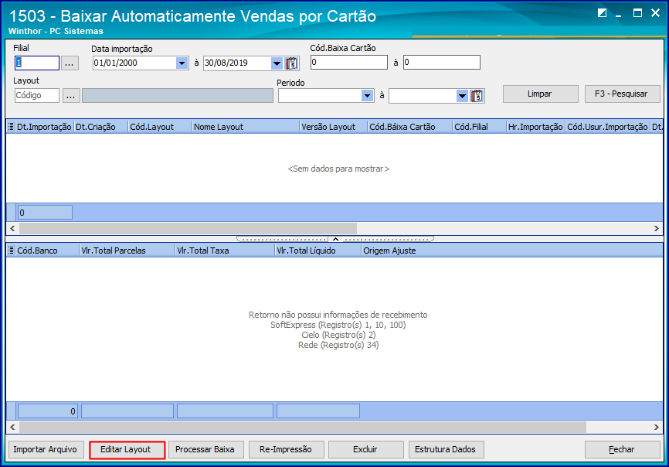
Task: Click the Sem dados para mostrar text
Action: [x=338, y=169]
